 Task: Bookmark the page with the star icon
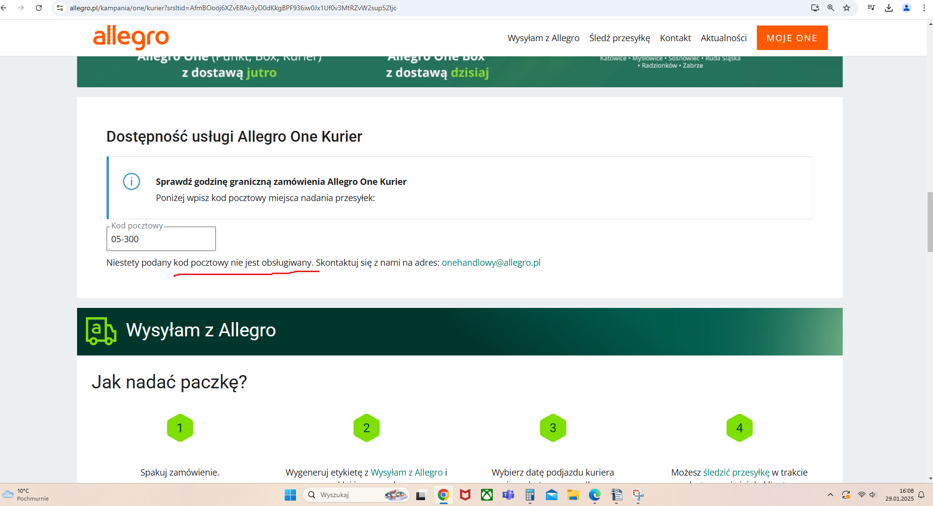[x=848, y=8]
